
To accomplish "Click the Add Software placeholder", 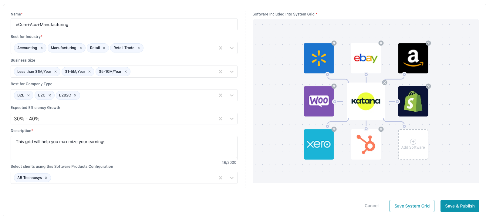I will tap(413, 144).
